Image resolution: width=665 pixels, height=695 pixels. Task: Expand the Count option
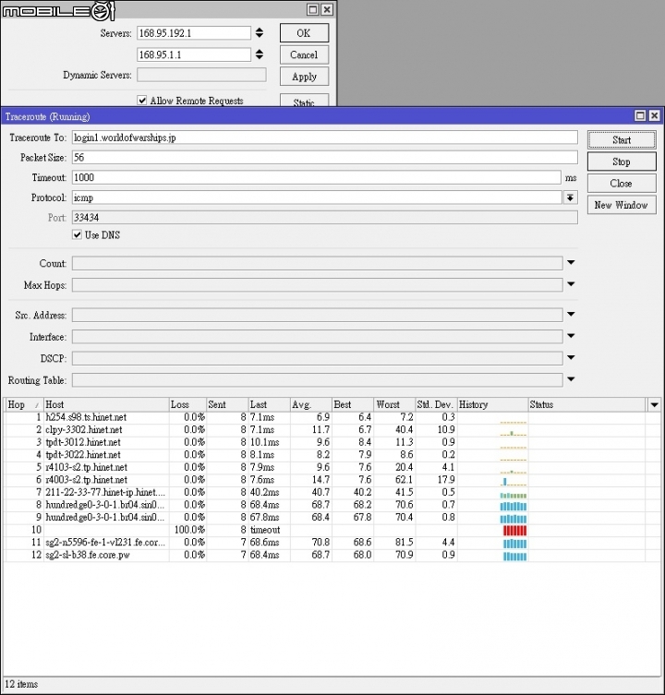[x=571, y=263]
